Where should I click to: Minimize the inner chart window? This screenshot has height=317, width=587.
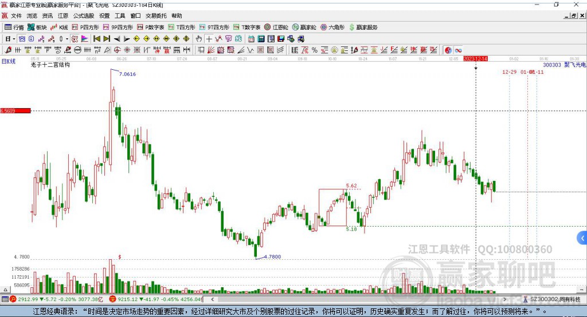tap(567, 15)
